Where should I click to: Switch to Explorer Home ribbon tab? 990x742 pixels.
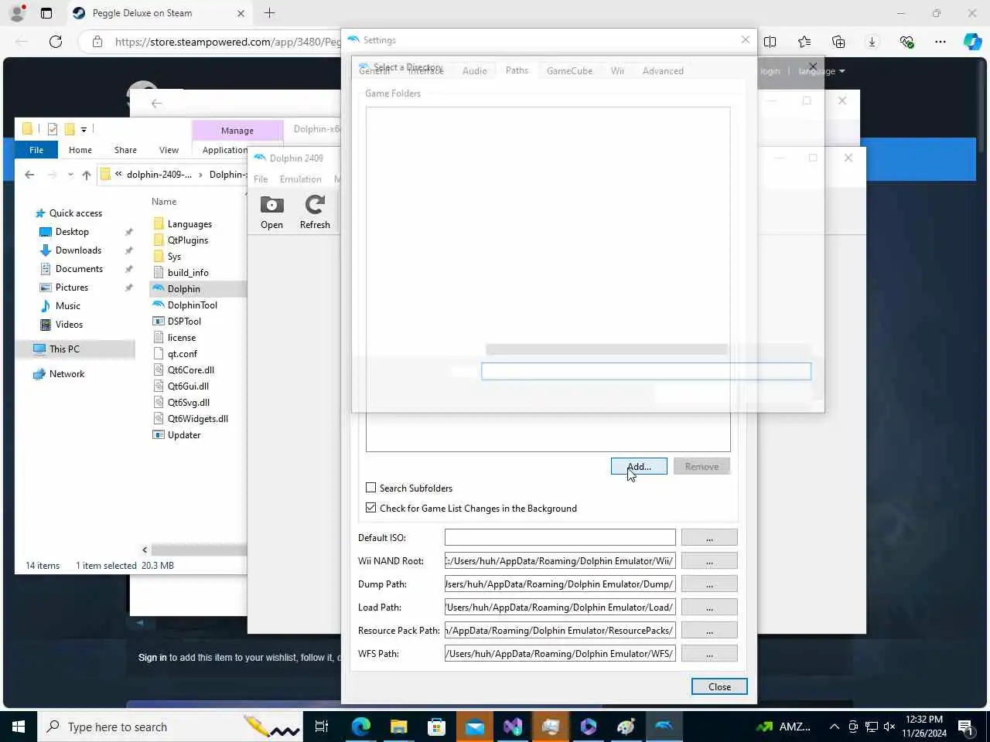coord(80,150)
